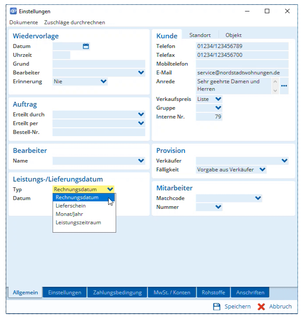Click into the Grund input field
304x319 pixels.
(x=98, y=64)
